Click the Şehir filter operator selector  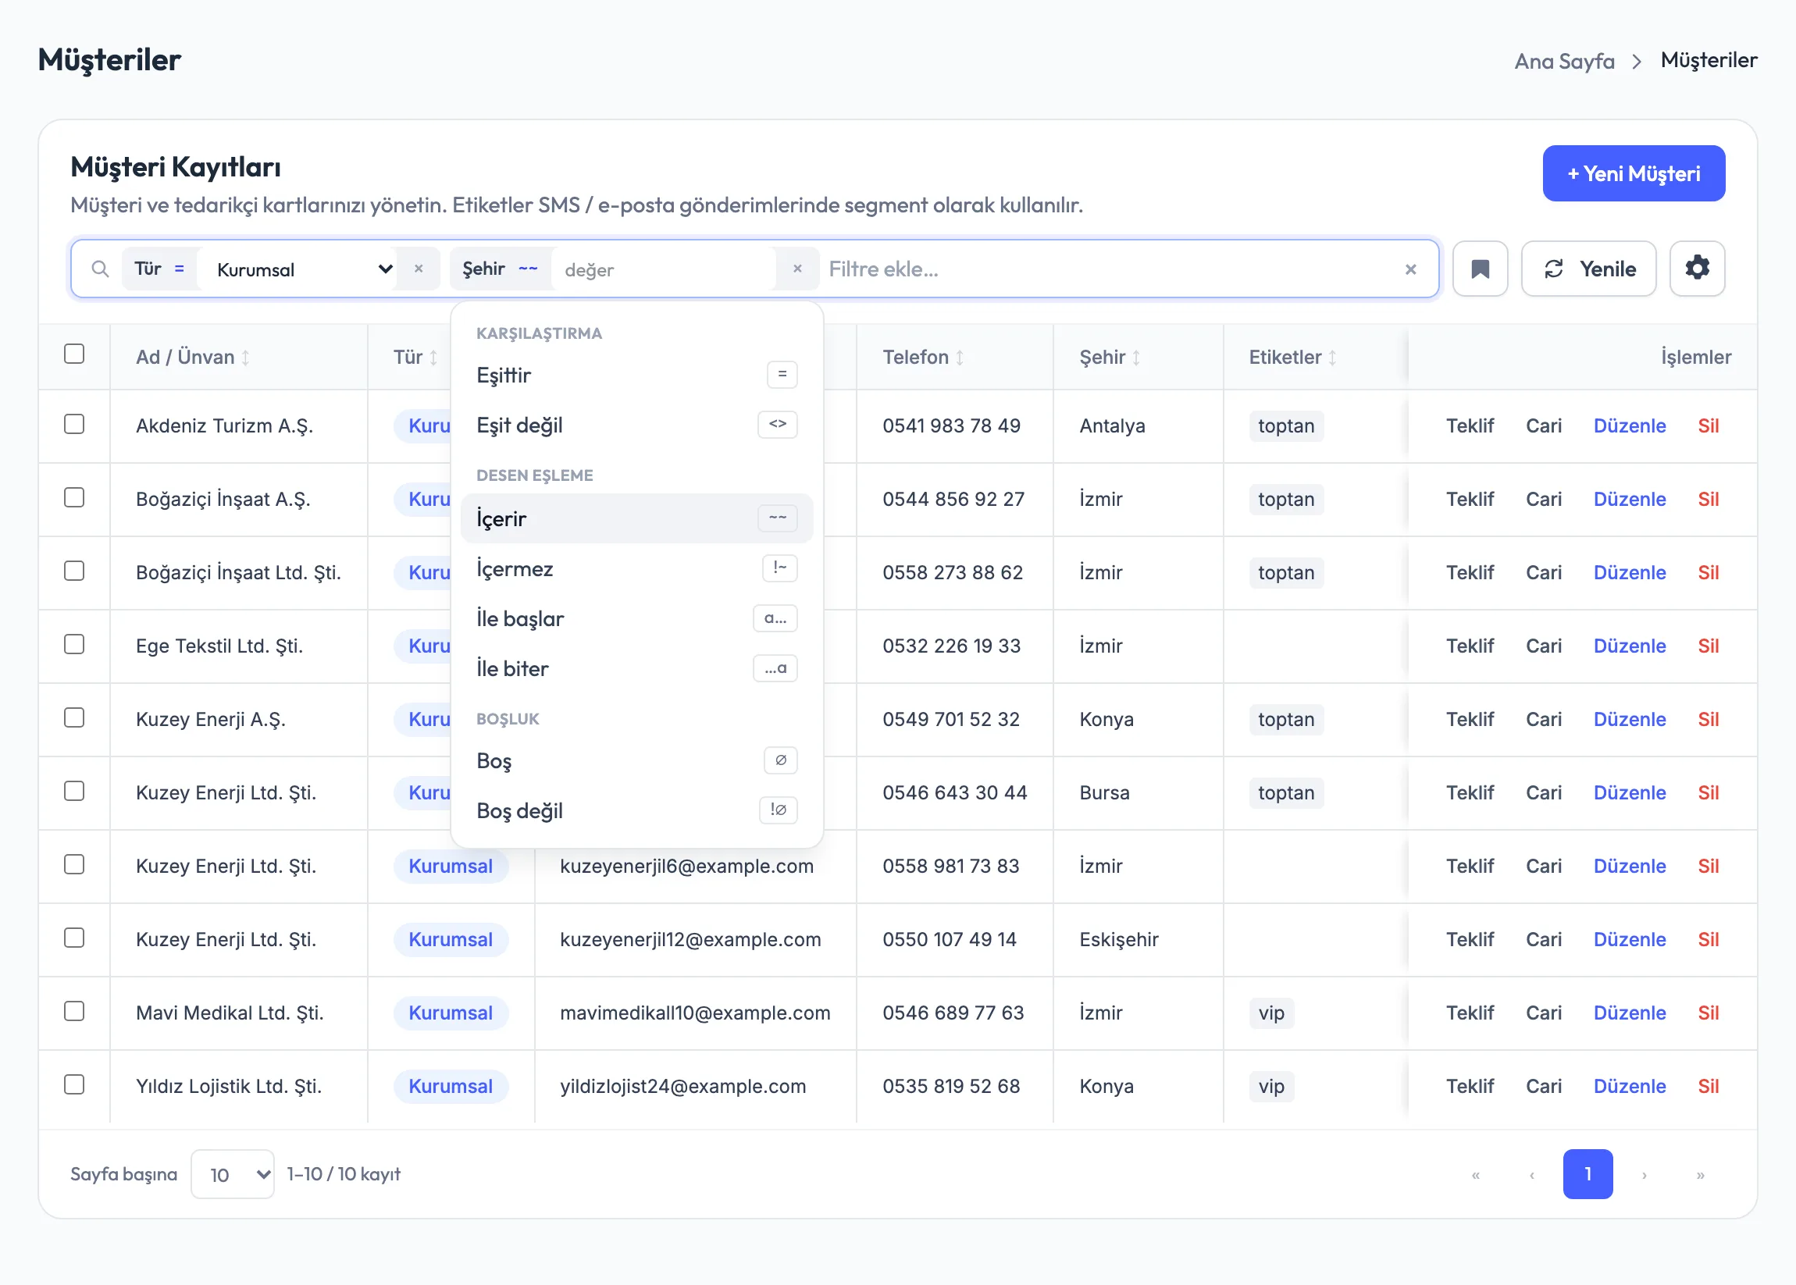pos(528,269)
